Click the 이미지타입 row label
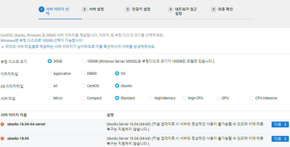Viewport: 290px width, 147px height. click(9, 74)
